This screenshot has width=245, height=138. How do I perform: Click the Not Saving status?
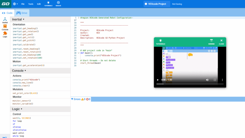tap(177, 4)
